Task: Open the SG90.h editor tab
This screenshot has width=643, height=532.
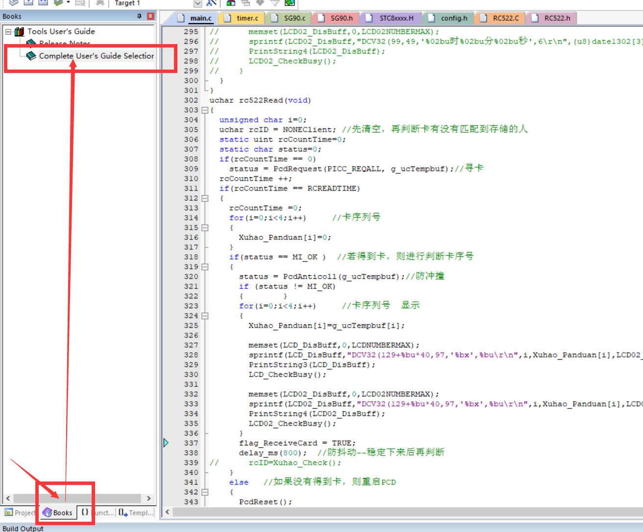Action: tap(336, 18)
